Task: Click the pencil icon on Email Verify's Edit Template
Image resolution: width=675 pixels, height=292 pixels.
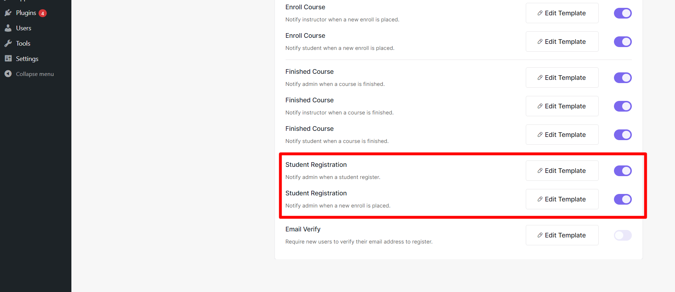Action: [x=539, y=235]
